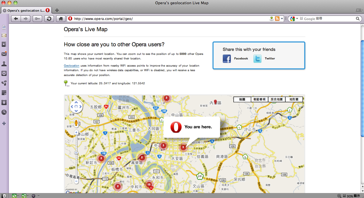
Task: Open a new tab with the plus button
Action: click(x=57, y=10)
